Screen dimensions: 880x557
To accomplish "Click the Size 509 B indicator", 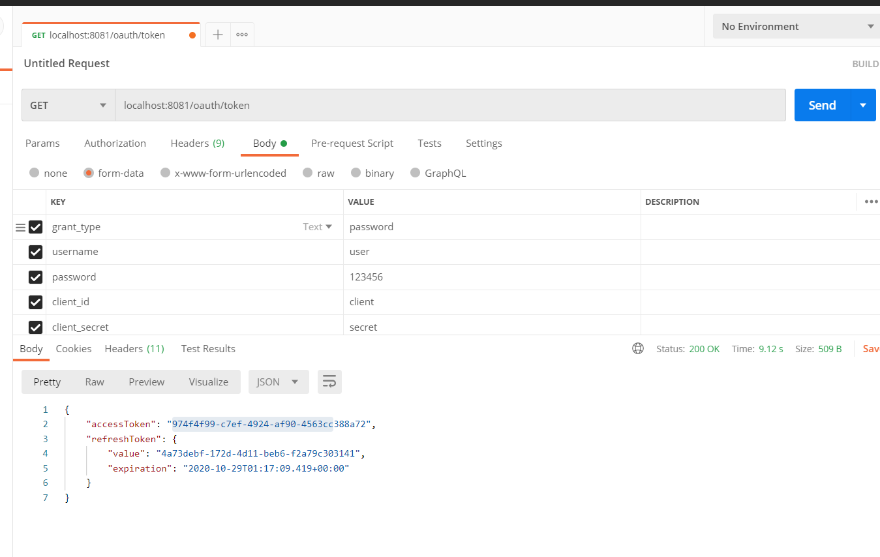I will [x=819, y=349].
